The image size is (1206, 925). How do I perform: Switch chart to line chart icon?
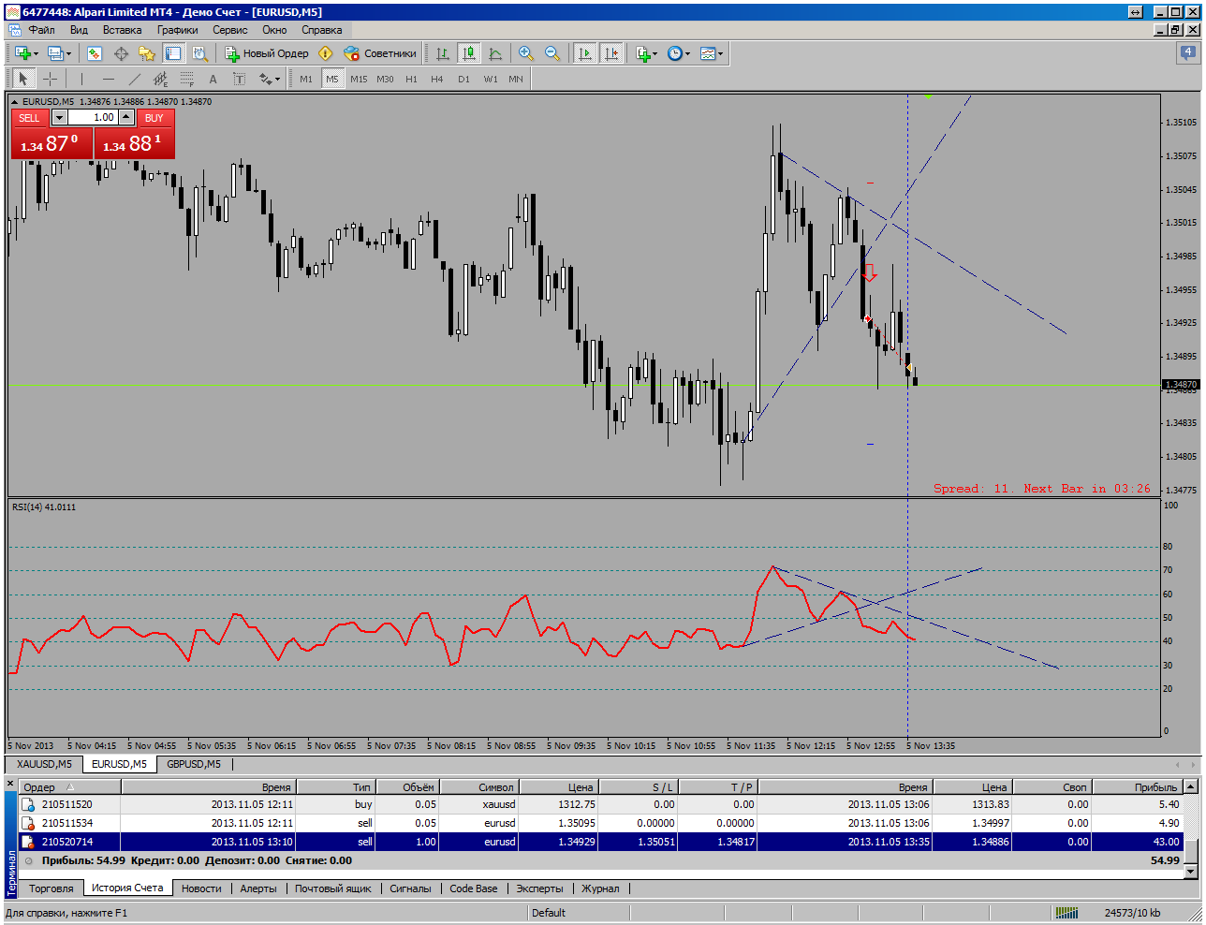coord(495,53)
